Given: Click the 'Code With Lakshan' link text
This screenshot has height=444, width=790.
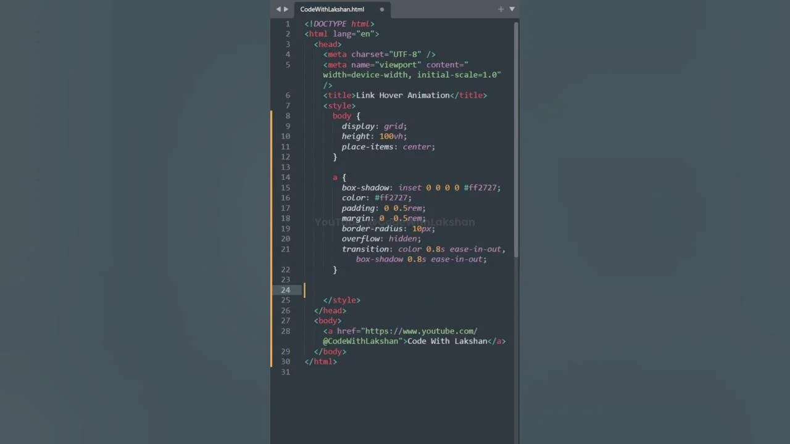Looking at the screenshot, I should pyautogui.click(x=447, y=342).
